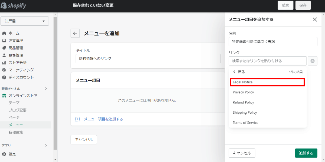The image size is (325, 162).
Task: Click the customers person icon
Action: (x=4, y=55)
